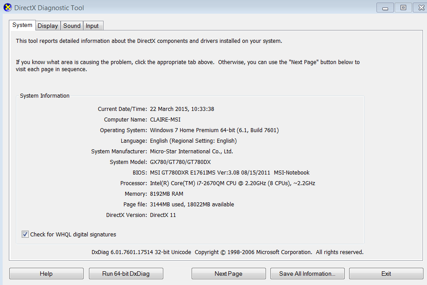
Task: Select the Windows 7 Home Premium operating system text
Action: coord(214,130)
